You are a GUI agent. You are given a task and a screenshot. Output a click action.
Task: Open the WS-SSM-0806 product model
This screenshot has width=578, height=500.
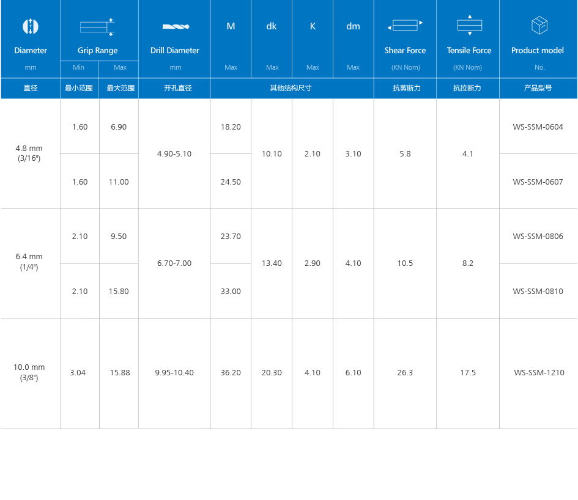coord(538,237)
